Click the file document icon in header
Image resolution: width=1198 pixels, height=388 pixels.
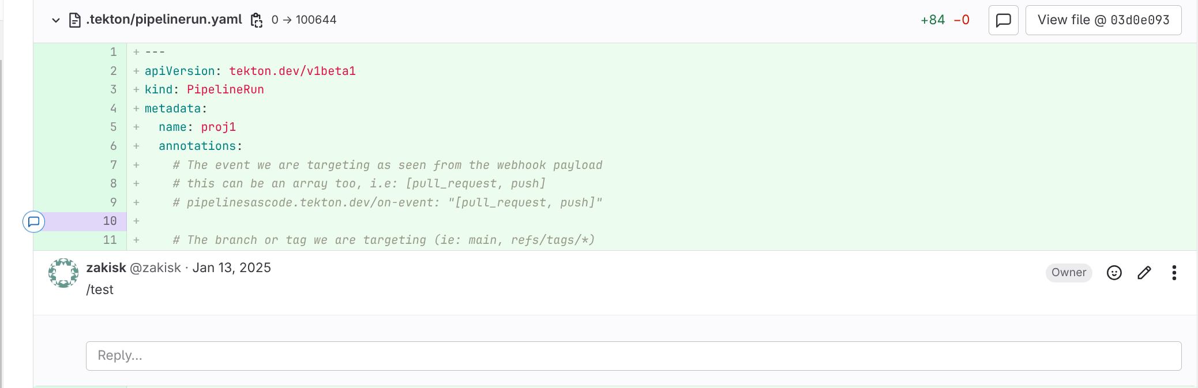click(x=75, y=20)
